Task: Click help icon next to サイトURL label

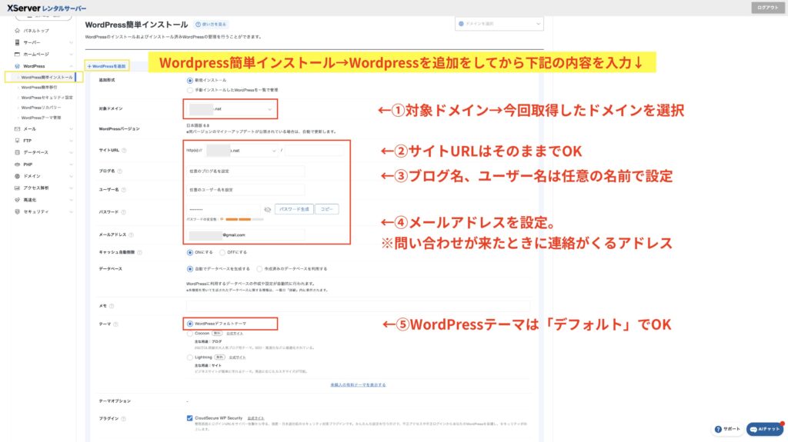Action: pos(125,151)
